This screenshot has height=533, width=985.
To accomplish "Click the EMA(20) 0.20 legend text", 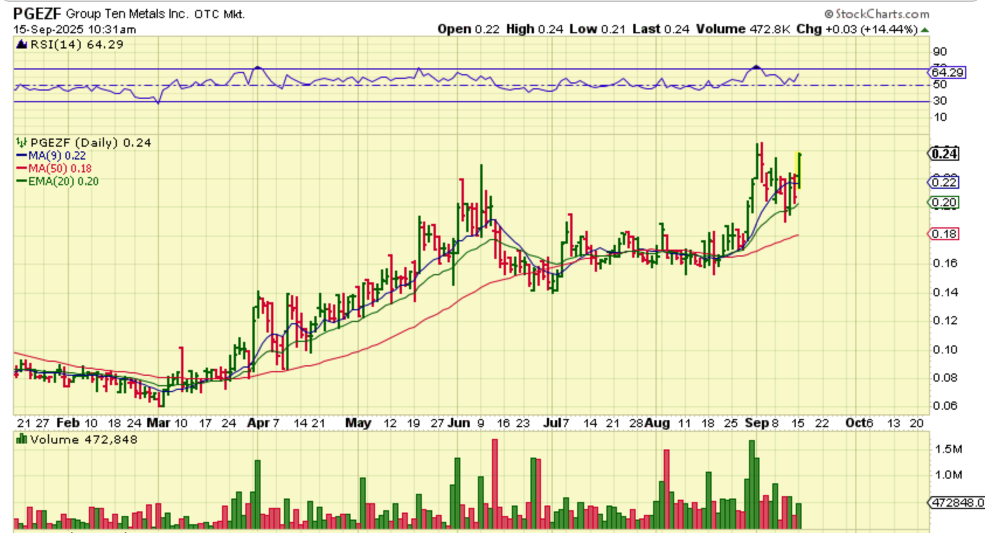I will point(64,181).
